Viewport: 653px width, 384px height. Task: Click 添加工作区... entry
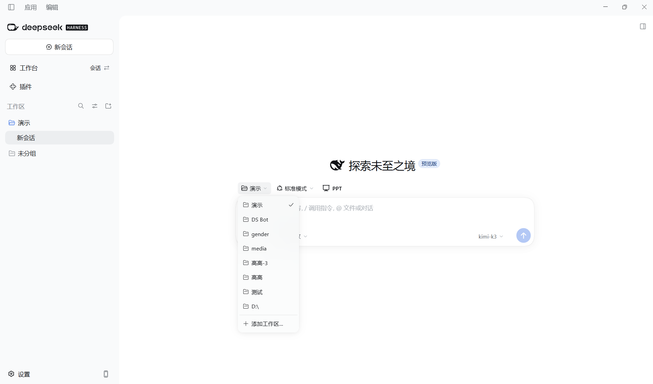[268, 324]
